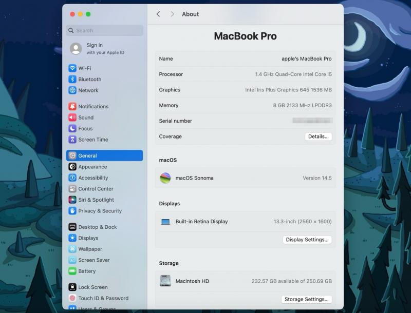Select the Wallpaper icon
Screen dimensions: 411x313
72,249
